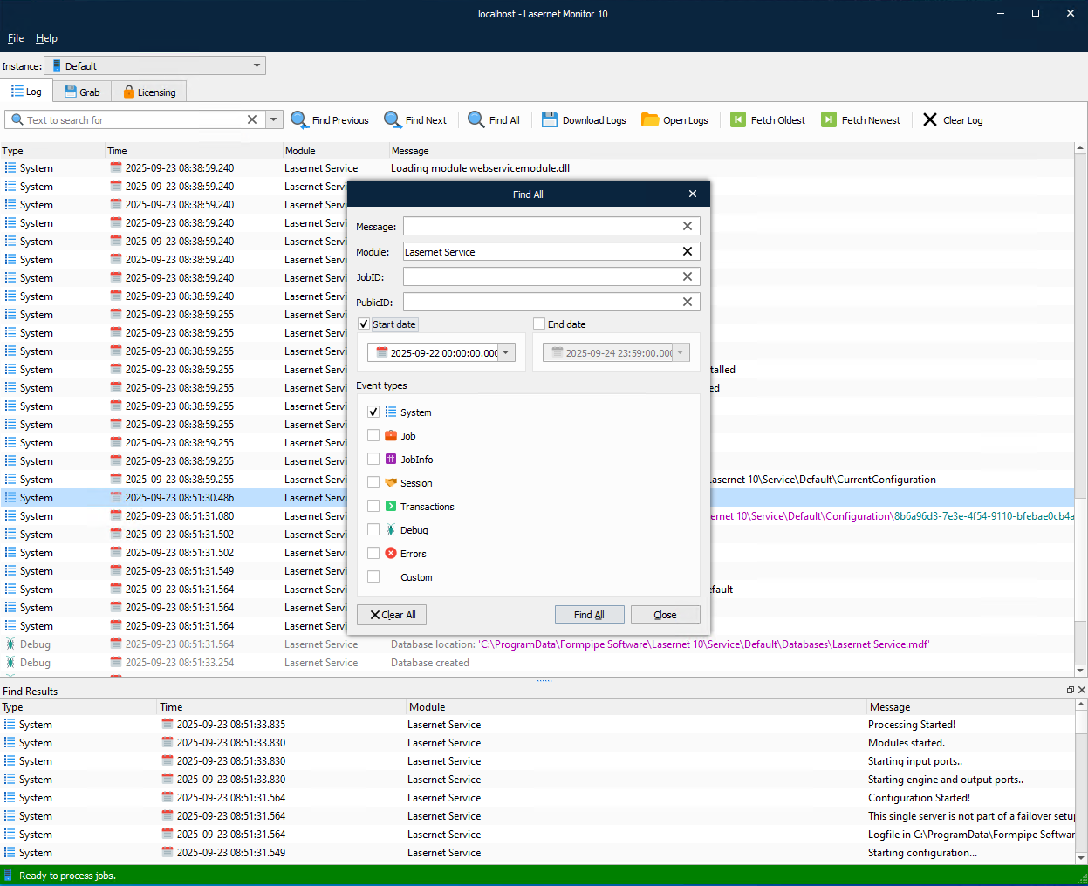Viewport: 1088px width, 886px height.
Task: Click the Fetch Oldest icon
Action: click(x=738, y=120)
